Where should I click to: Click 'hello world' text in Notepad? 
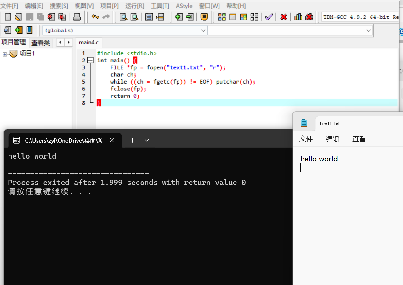(x=319, y=159)
